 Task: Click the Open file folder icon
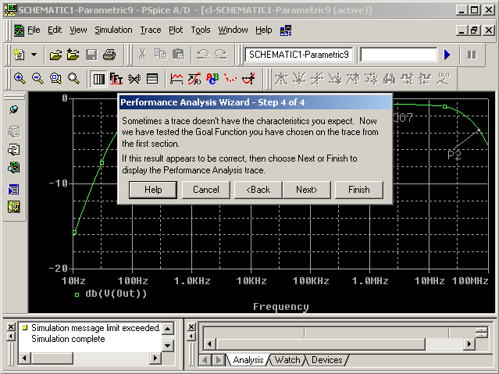coord(55,55)
